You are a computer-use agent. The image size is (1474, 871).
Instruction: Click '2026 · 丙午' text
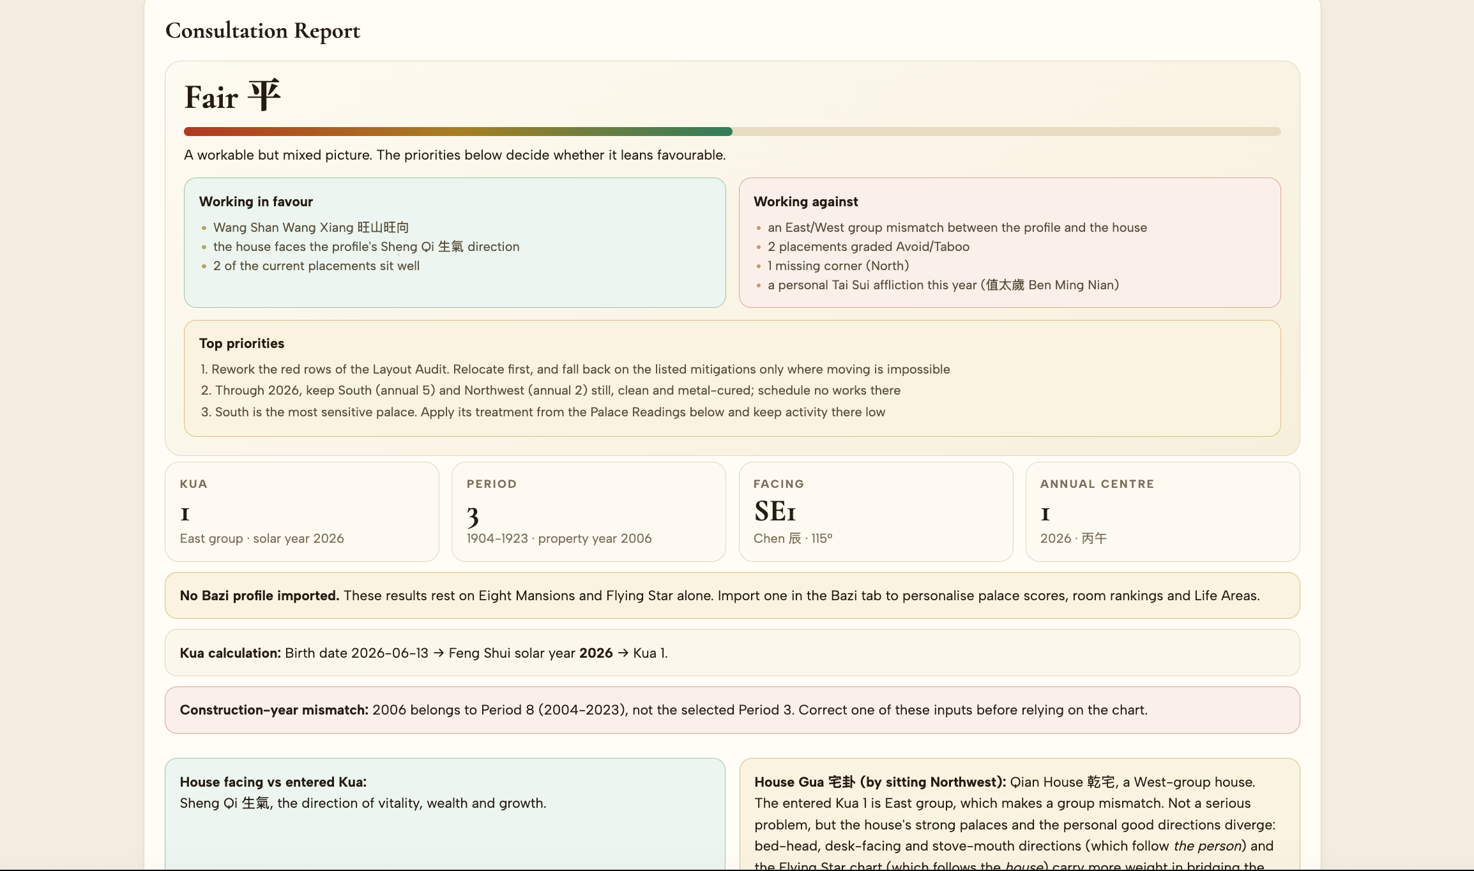click(x=1073, y=538)
